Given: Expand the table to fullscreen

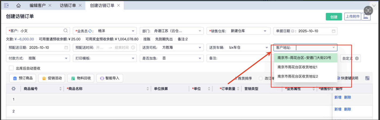Looking at the screenshot, I should (x=367, y=78).
